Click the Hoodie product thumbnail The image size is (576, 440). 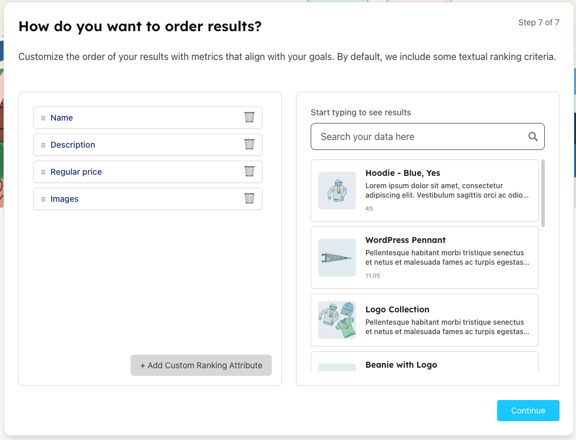click(x=337, y=191)
